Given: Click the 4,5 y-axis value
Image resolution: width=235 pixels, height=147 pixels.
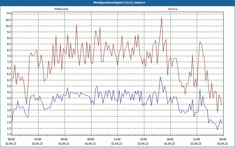Looking at the screenshot, I should pyautogui.click(x=9, y=92).
